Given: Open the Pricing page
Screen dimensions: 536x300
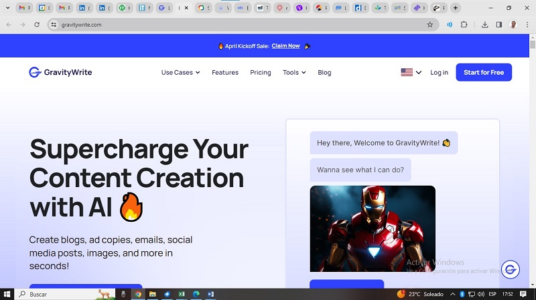Looking at the screenshot, I should coord(261,72).
